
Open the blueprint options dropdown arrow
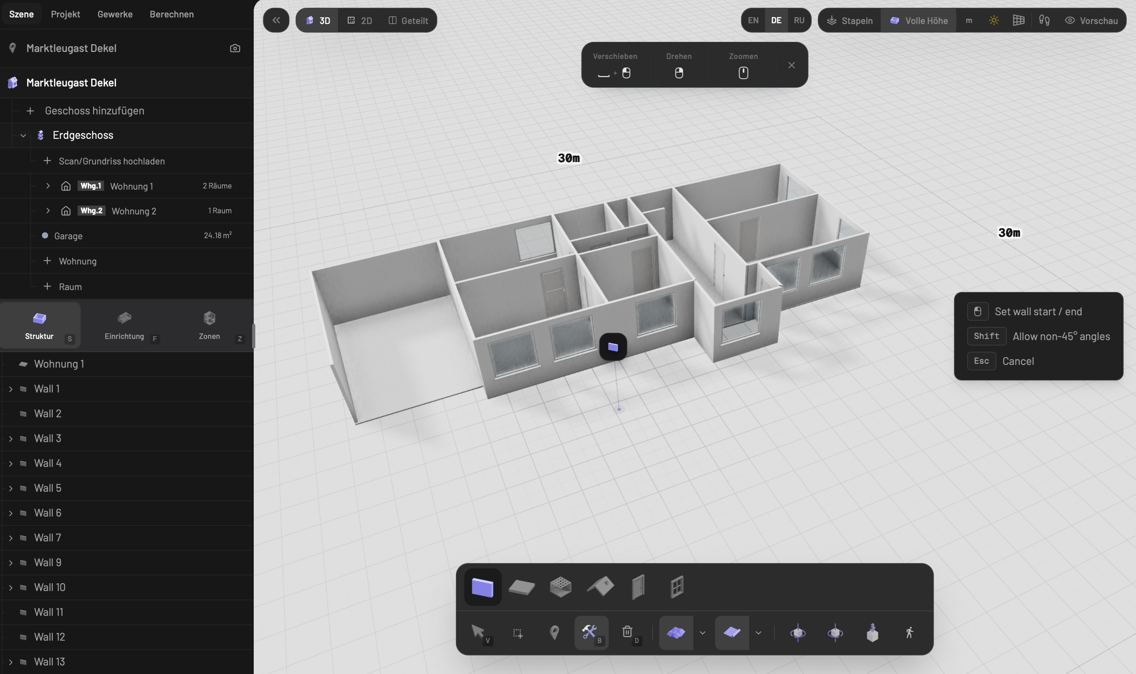[758, 633]
